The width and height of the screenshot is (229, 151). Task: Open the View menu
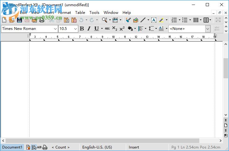click(x=35, y=13)
